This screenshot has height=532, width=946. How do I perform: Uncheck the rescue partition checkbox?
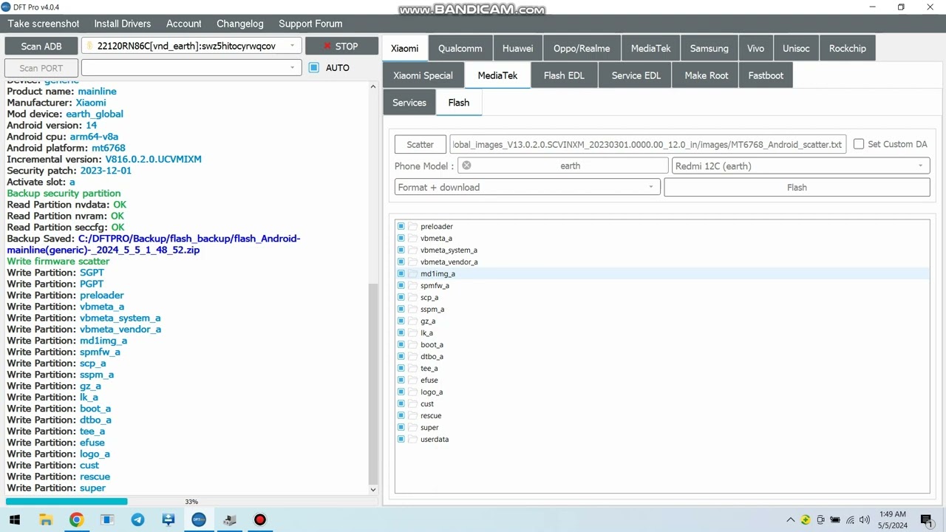click(x=401, y=415)
